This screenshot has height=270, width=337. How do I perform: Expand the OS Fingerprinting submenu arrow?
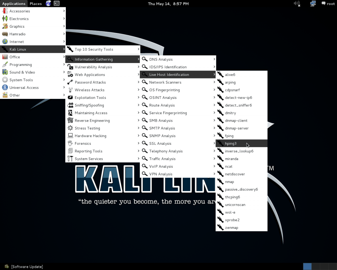[214, 90]
